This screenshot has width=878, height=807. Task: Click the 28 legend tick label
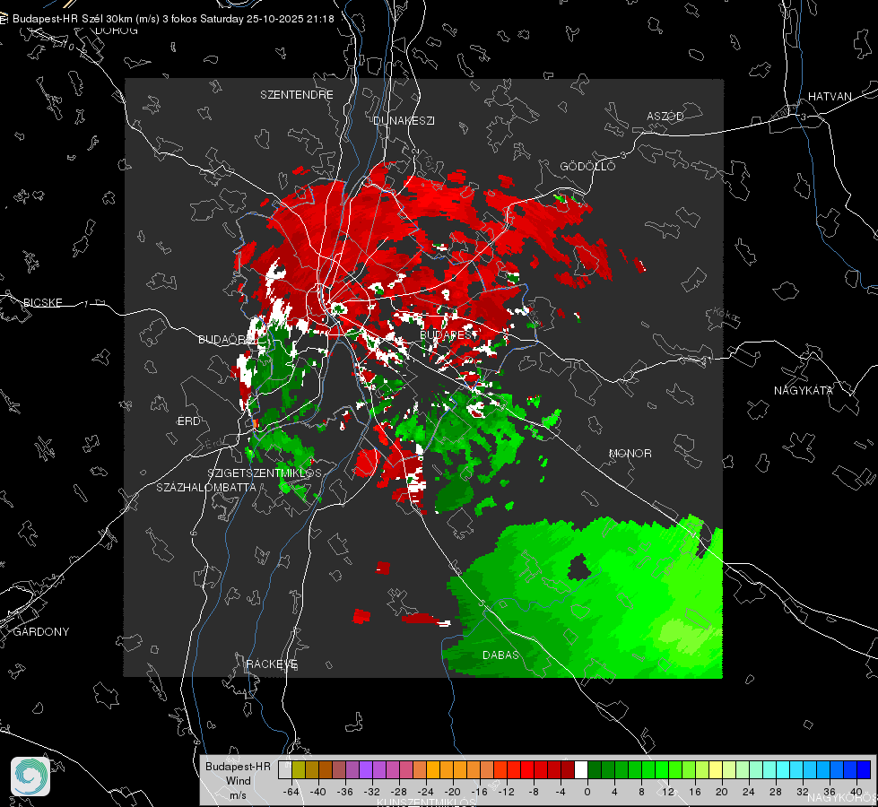[776, 792]
